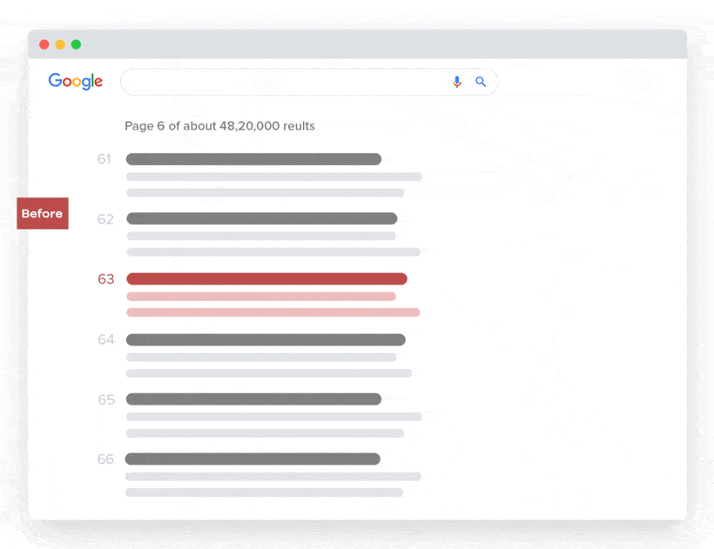Click the number 66 on the results list
Viewport: 714px width, 549px height.
105,459
